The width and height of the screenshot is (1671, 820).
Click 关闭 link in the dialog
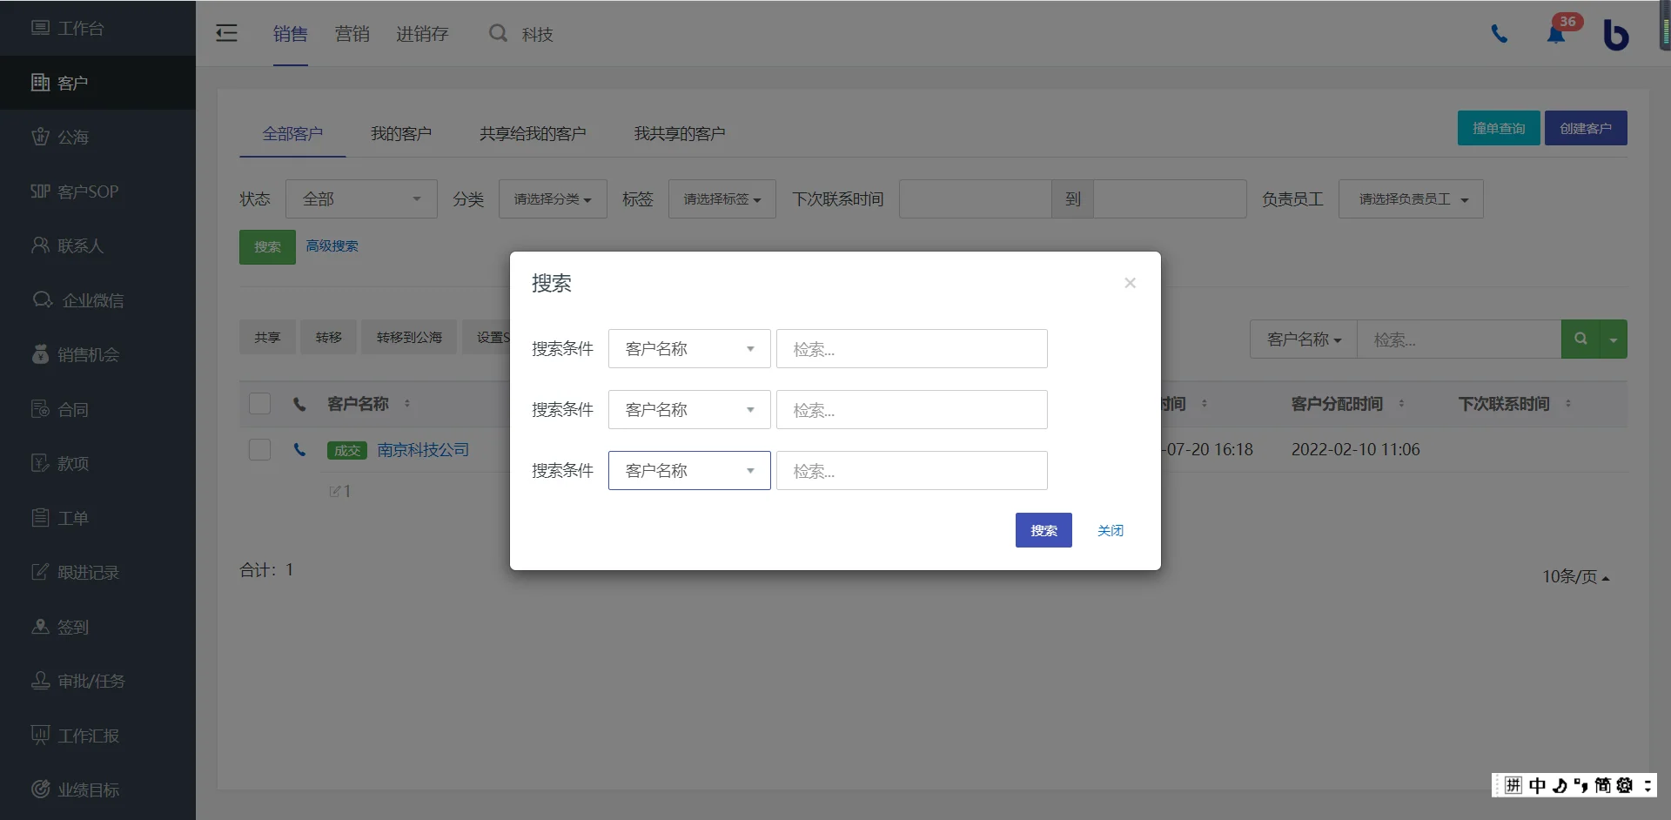(1111, 530)
